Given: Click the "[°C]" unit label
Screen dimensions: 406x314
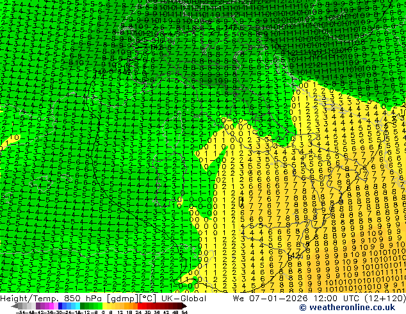Looking at the screenshot, I should (148, 299).
